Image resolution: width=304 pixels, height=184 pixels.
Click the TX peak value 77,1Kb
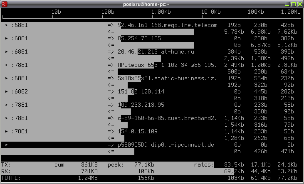[144, 164]
